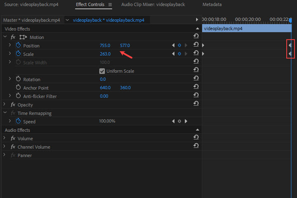Reset the Channel Volume effect
This screenshot has height=198, width=297.
196,146
